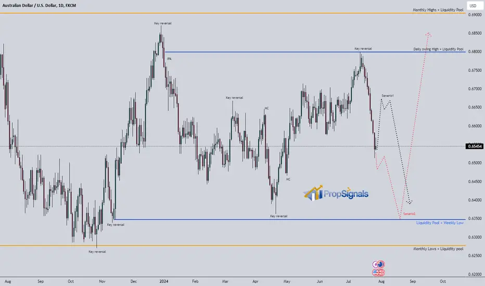Viewport: 485px width, 286px height.
Task: Click the 0.65000 price axis label
Action: point(475,163)
